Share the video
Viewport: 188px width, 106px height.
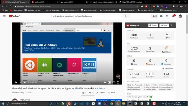point(100,93)
